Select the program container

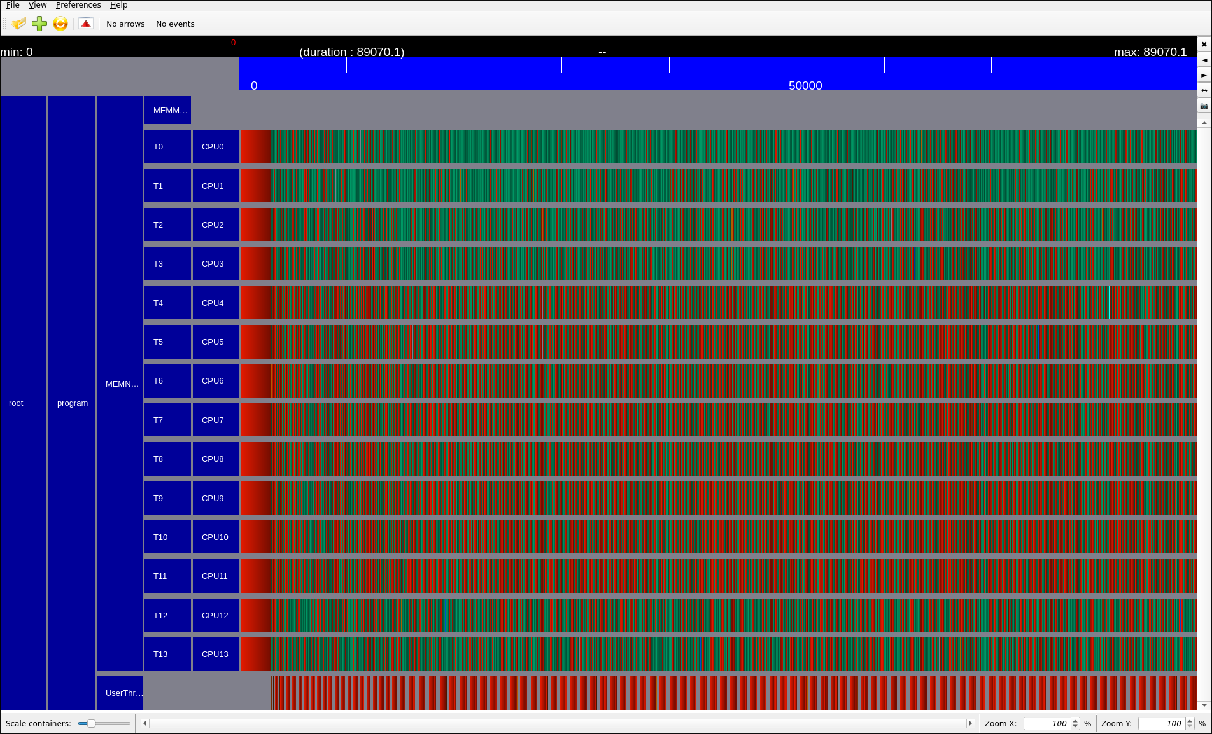tap(71, 403)
